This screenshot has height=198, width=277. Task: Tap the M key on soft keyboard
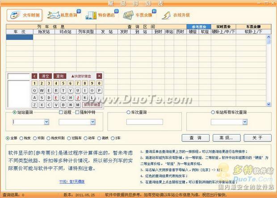pos(78,105)
